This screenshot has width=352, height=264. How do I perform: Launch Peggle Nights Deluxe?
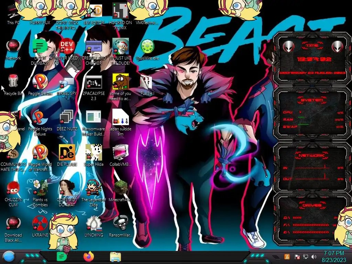(x=40, y=123)
